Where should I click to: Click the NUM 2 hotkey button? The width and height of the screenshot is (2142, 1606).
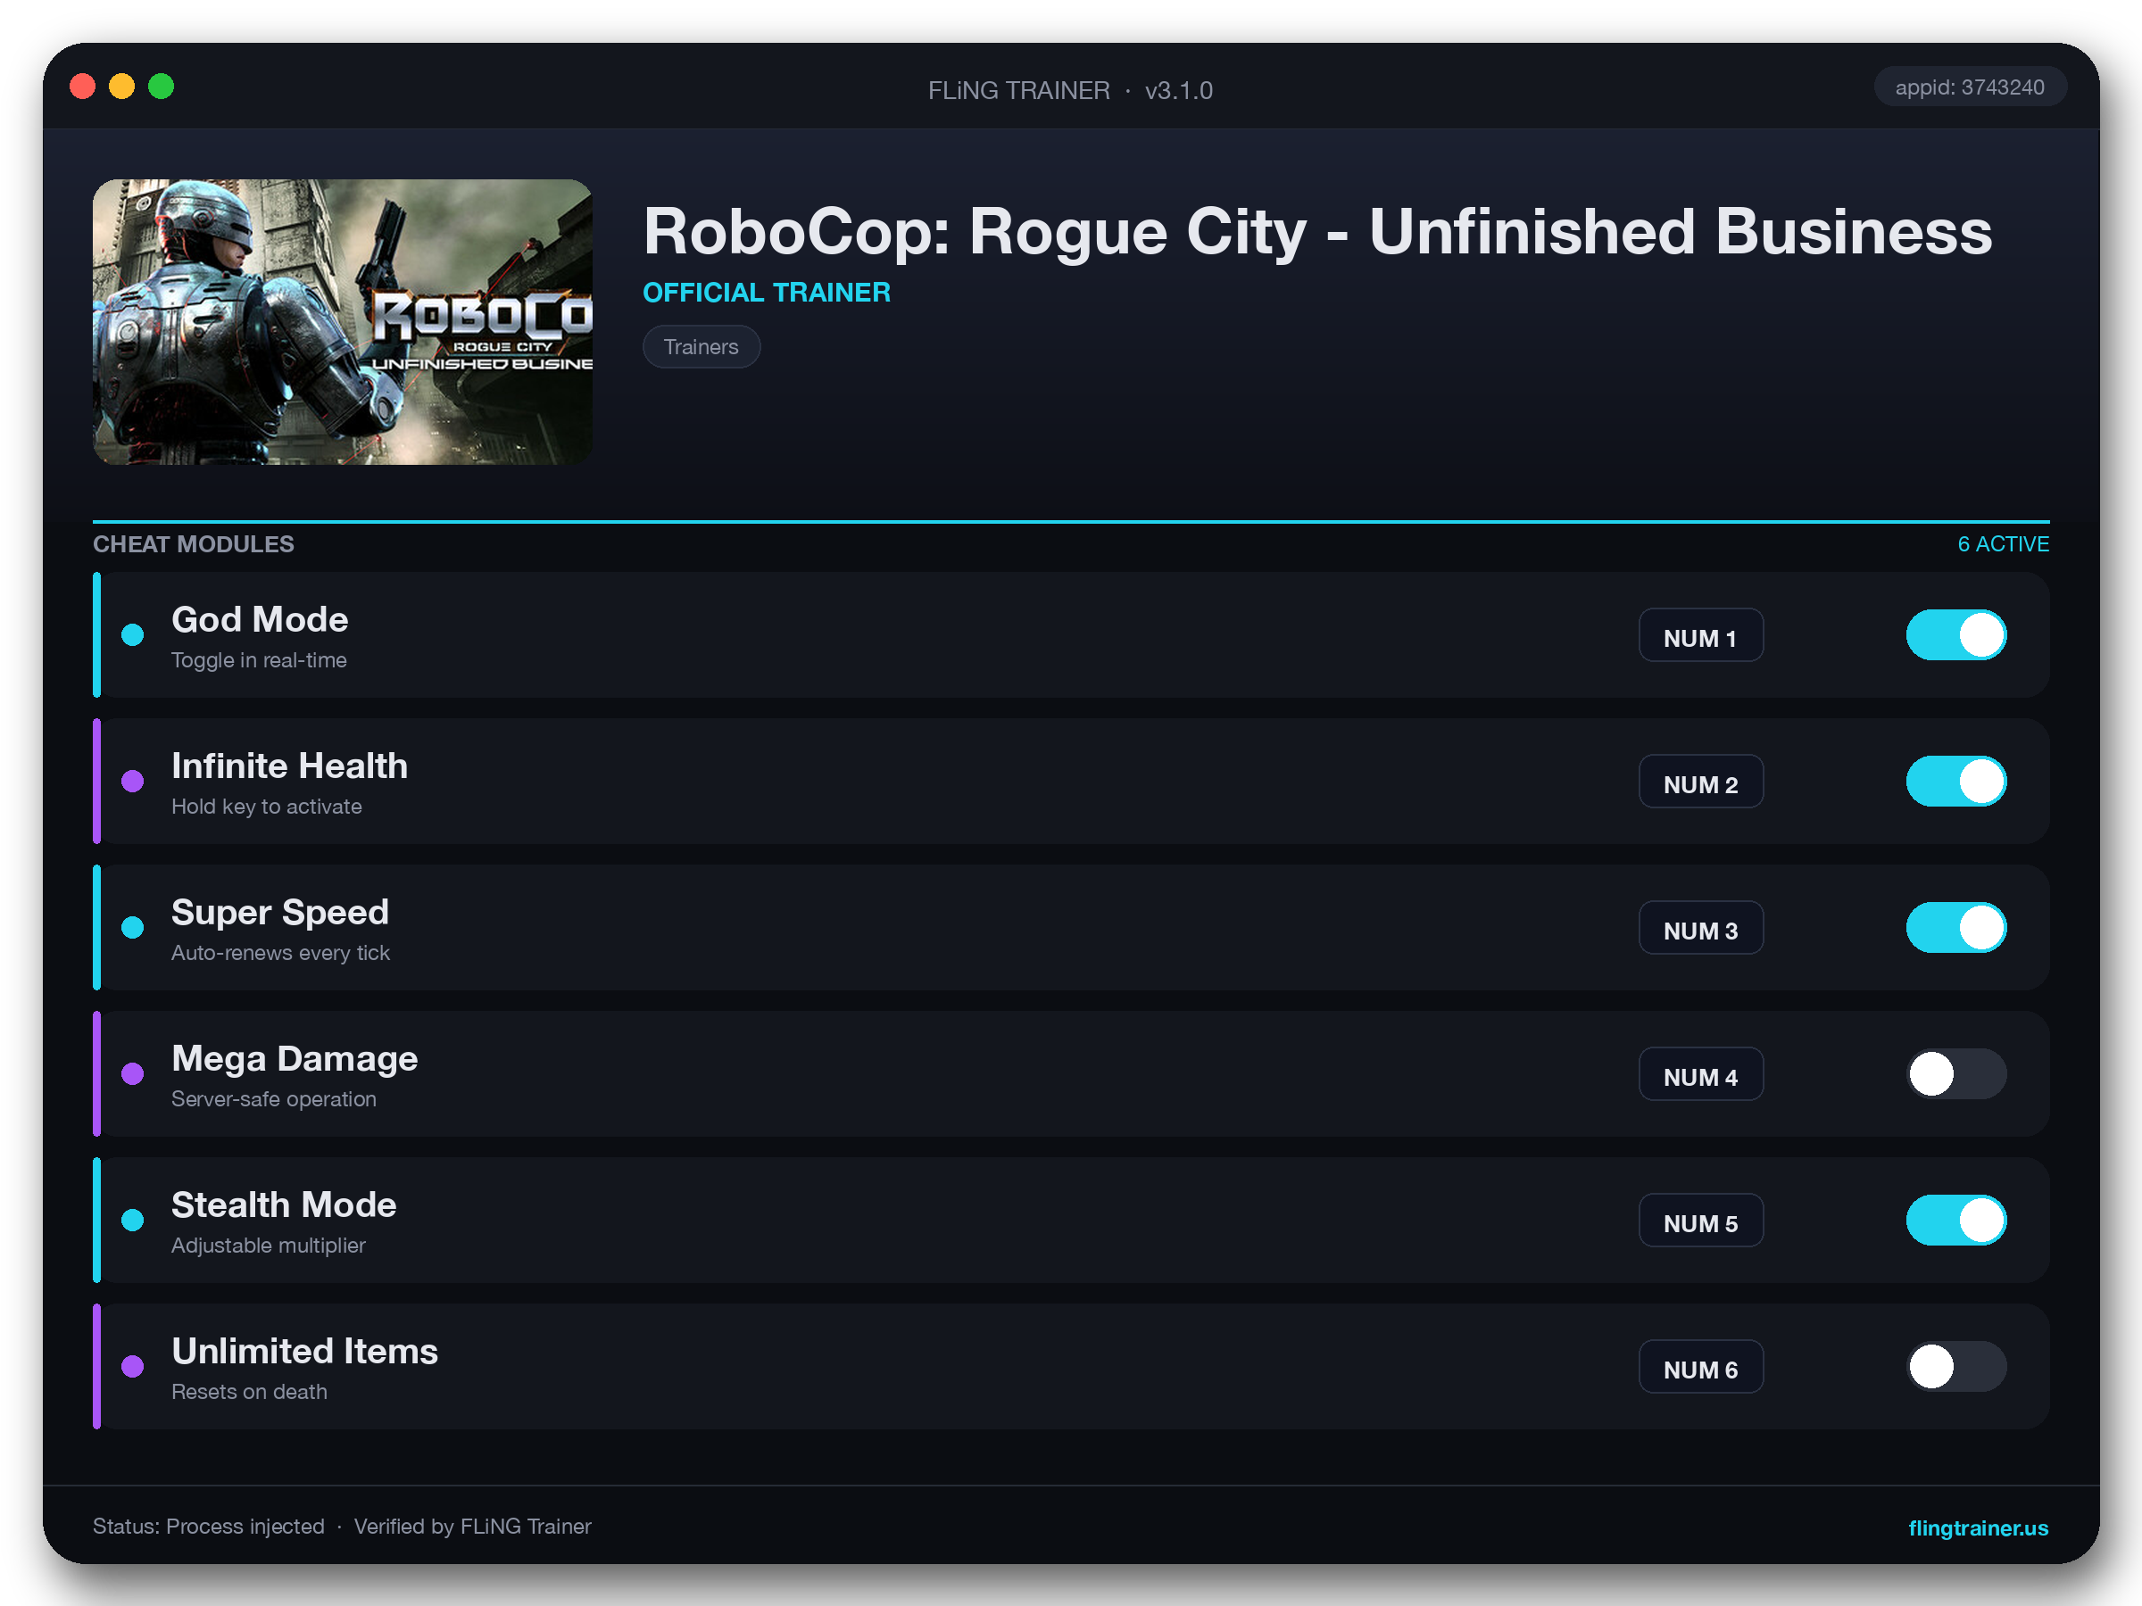[x=1700, y=782]
